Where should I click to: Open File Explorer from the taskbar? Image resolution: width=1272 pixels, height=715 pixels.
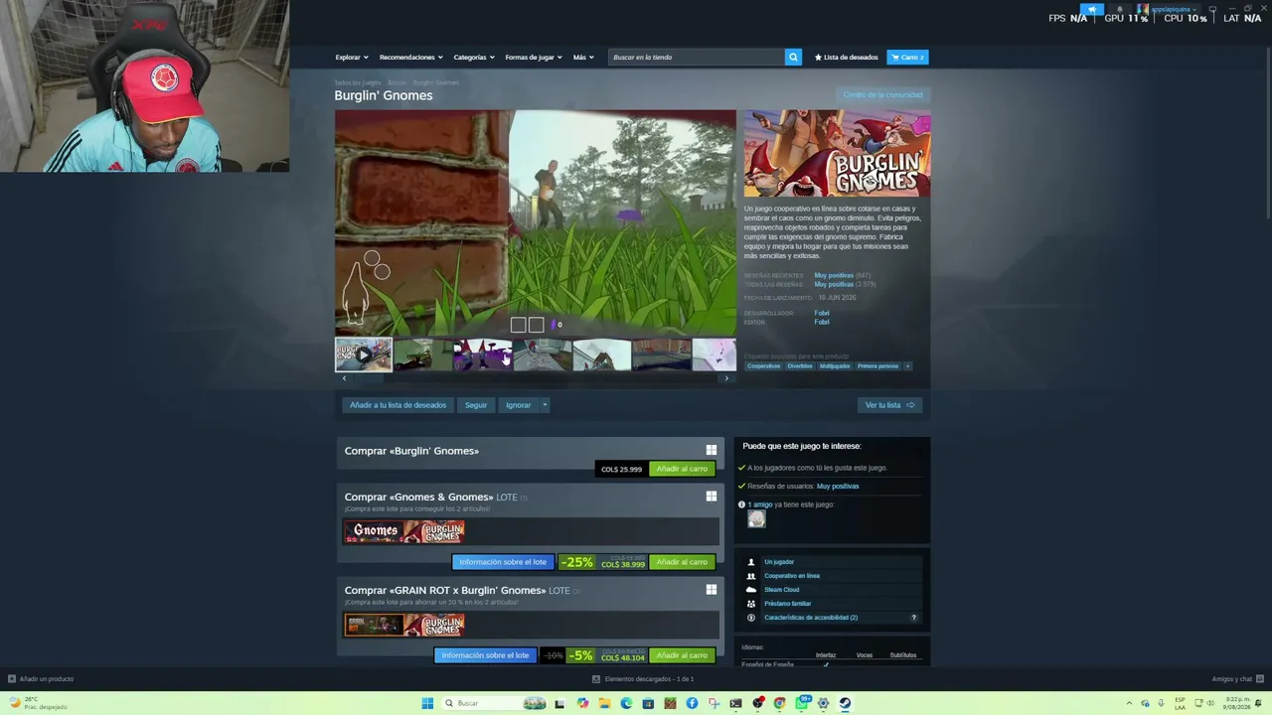click(604, 703)
